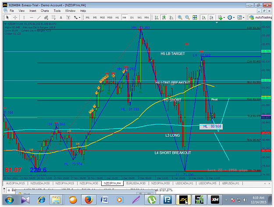The width and height of the screenshot is (274, 207).
Task: Switch to NZDJPYm,M15 chart tab
Action: [x=64, y=183]
